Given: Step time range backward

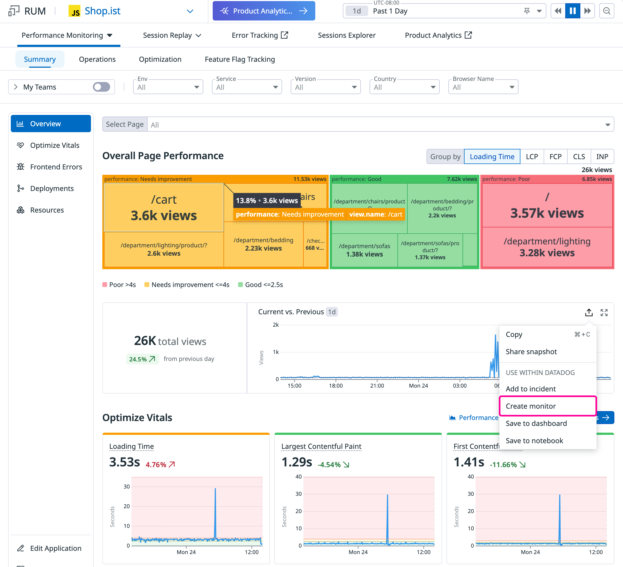Looking at the screenshot, I should 558,11.
